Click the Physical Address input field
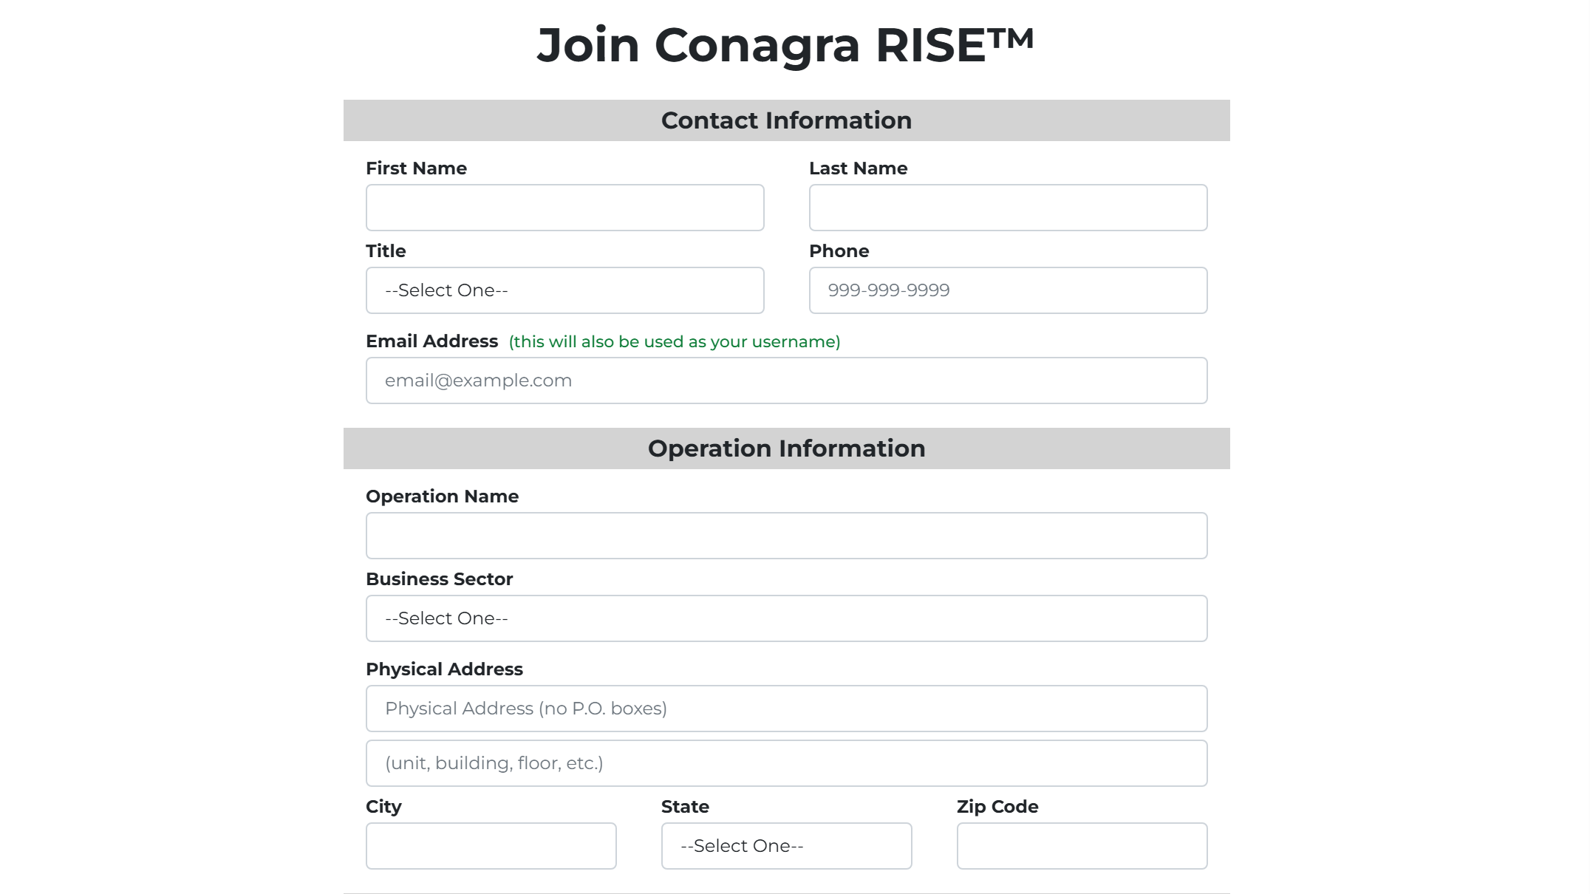The height and width of the screenshot is (894, 1590). coord(786,708)
